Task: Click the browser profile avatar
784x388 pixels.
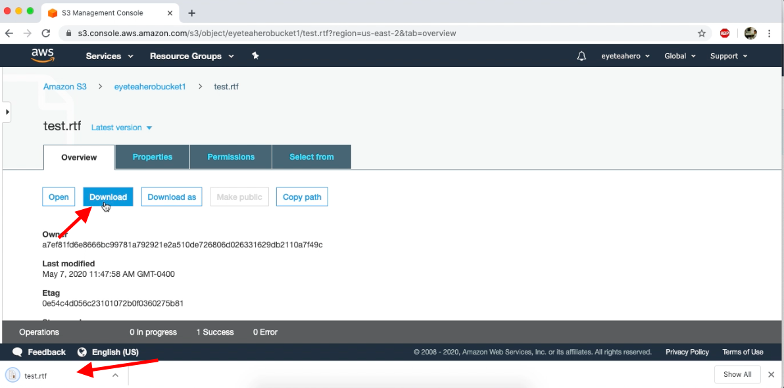Action: coord(750,33)
